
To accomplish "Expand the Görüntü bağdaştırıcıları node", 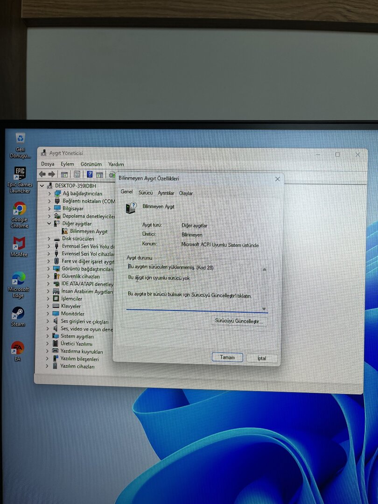I will pos(49,269).
